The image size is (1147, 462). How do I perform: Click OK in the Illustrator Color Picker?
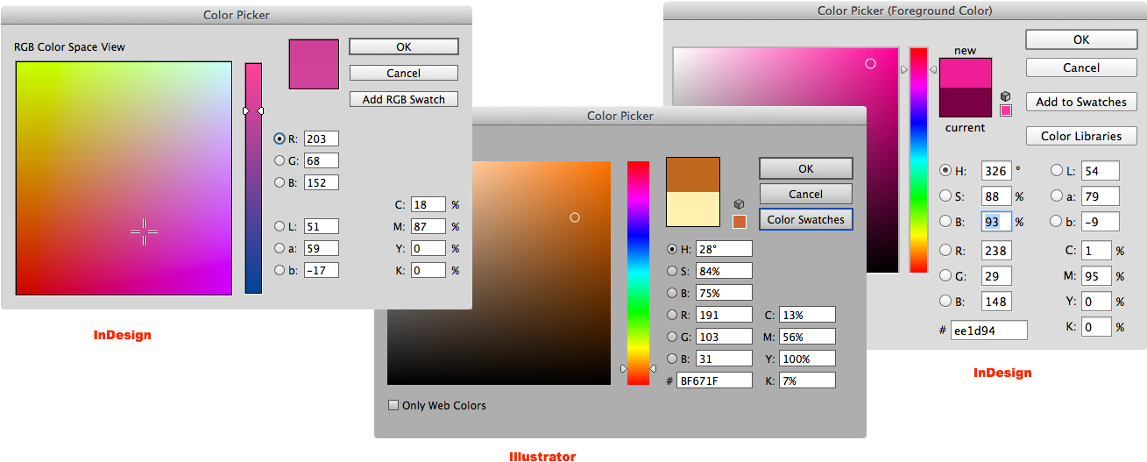coord(805,168)
